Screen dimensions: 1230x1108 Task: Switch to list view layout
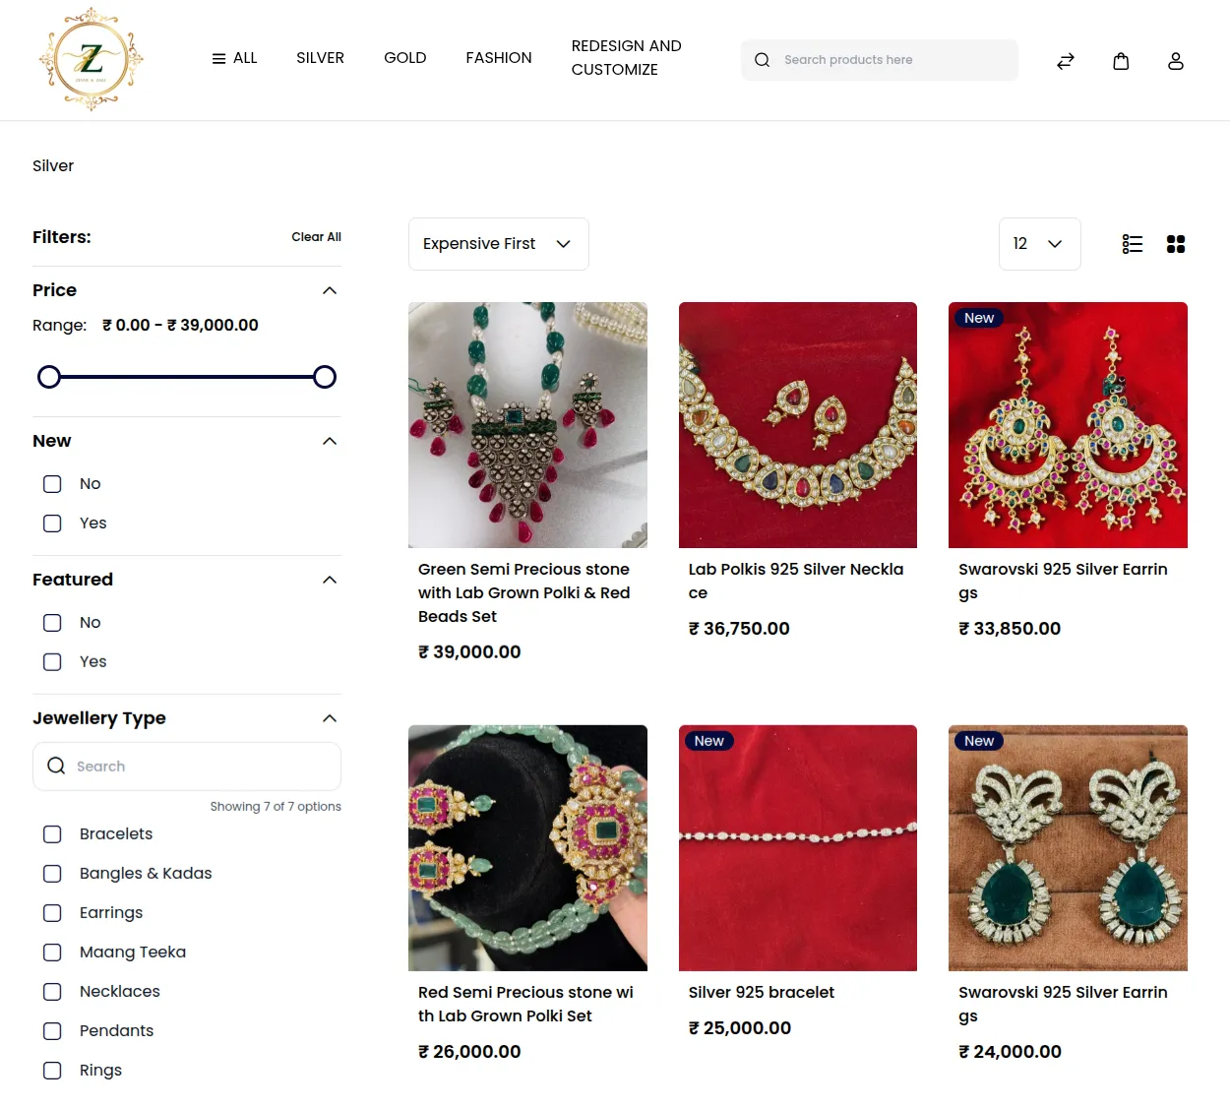[1132, 243]
